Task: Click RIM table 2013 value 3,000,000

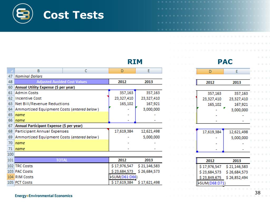Action: [152, 109]
